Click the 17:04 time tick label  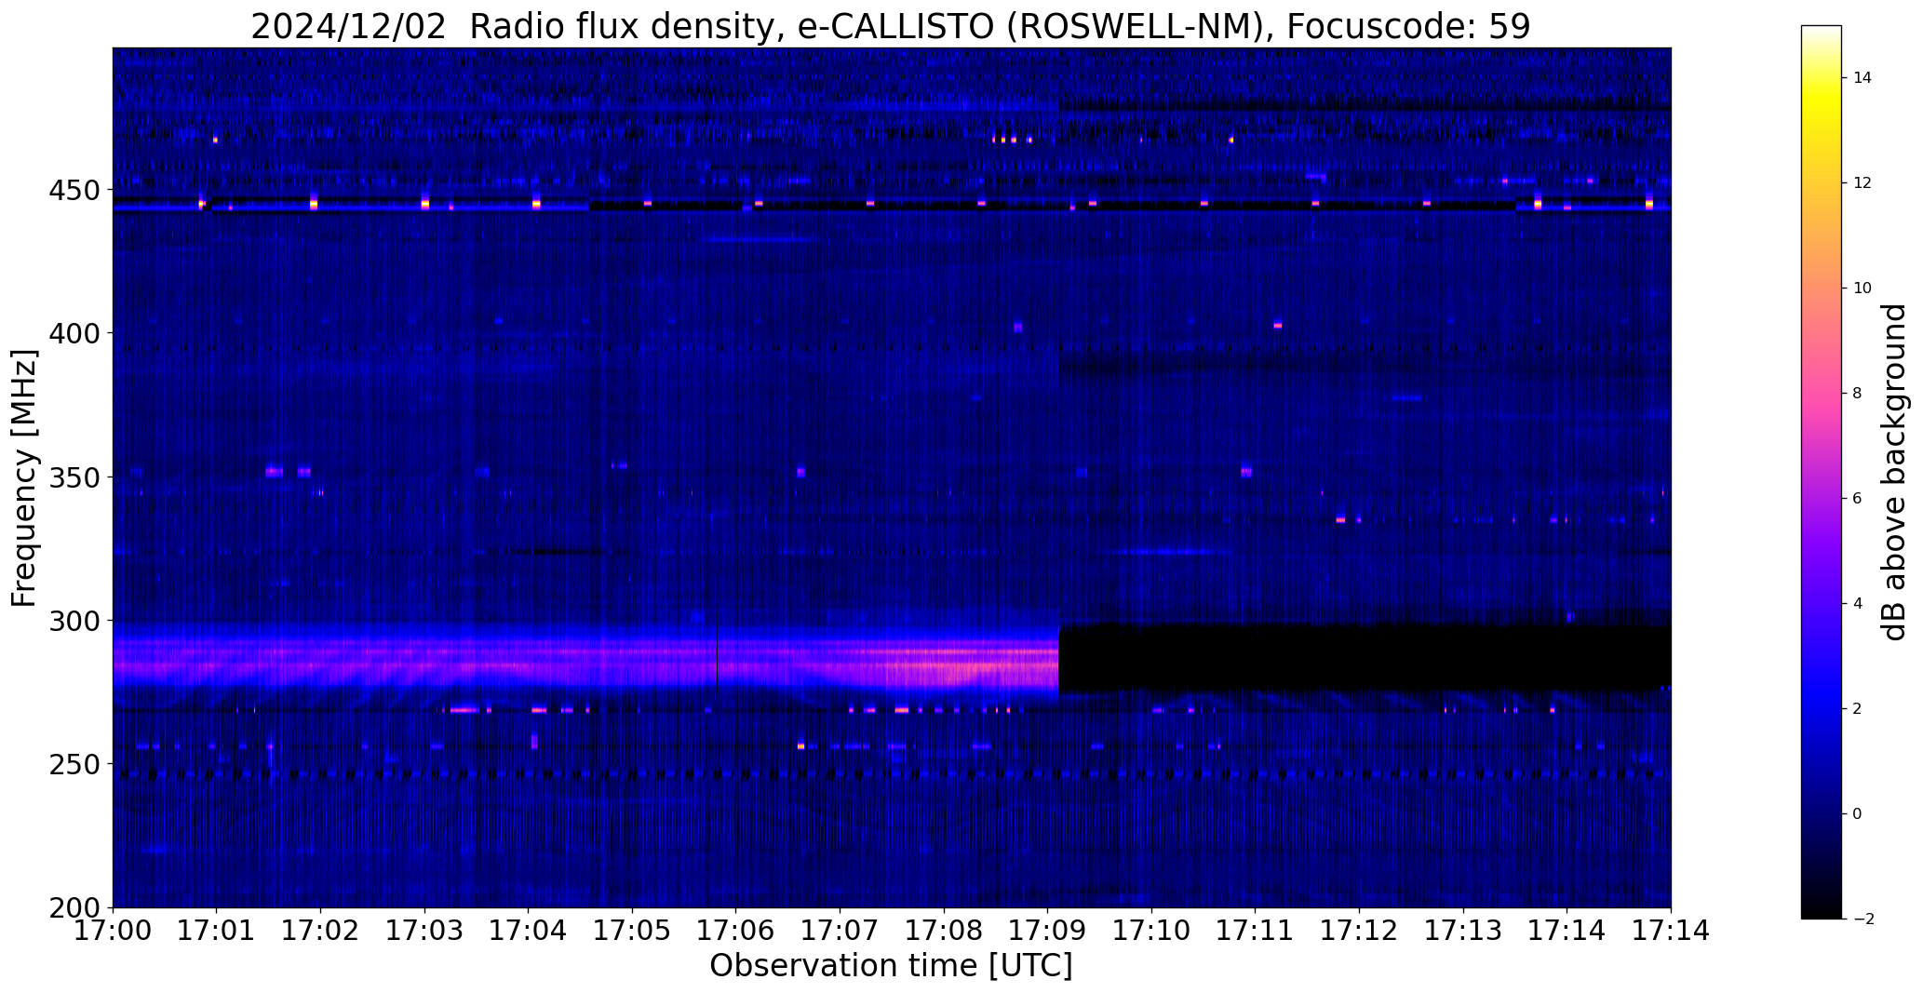point(529,931)
